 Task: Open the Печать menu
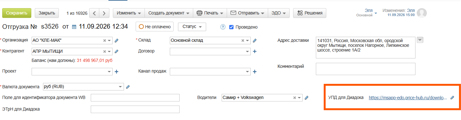210,13
